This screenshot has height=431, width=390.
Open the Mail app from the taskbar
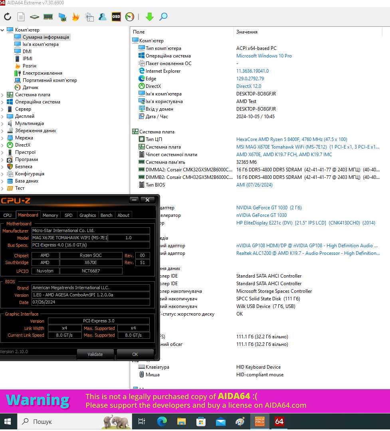220,421
